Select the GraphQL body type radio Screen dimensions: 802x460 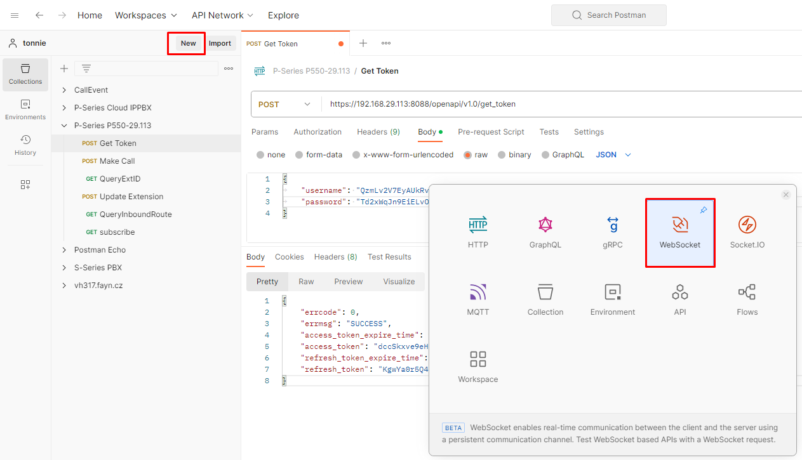click(x=545, y=155)
